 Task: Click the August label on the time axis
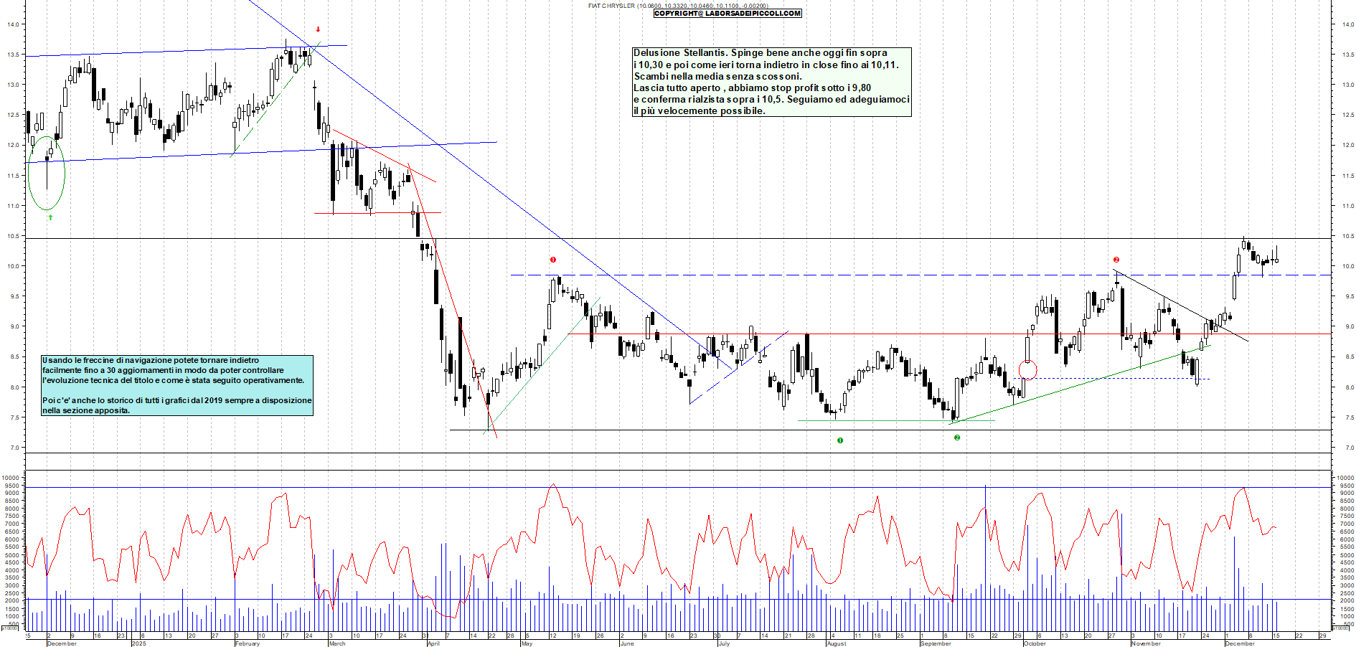(x=837, y=643)
